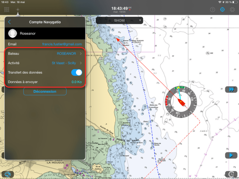239x179 pixels.
Task: Tap the blue ring icon at bottom left
Action: point(7,174)
